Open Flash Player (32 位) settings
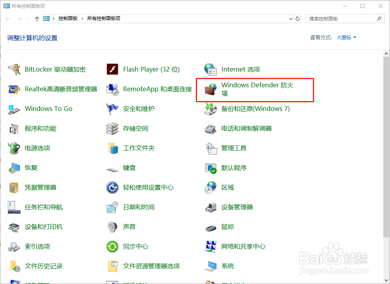Image resolution: width=390 pixels, height=284 pixels. (151, 69)
